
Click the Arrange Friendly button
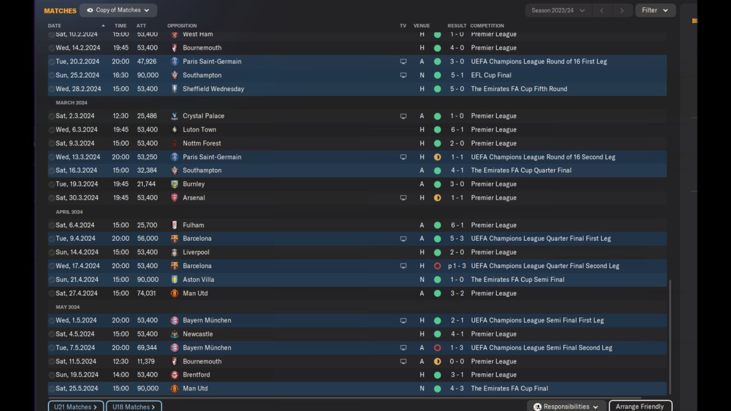[x=640, y=406]
